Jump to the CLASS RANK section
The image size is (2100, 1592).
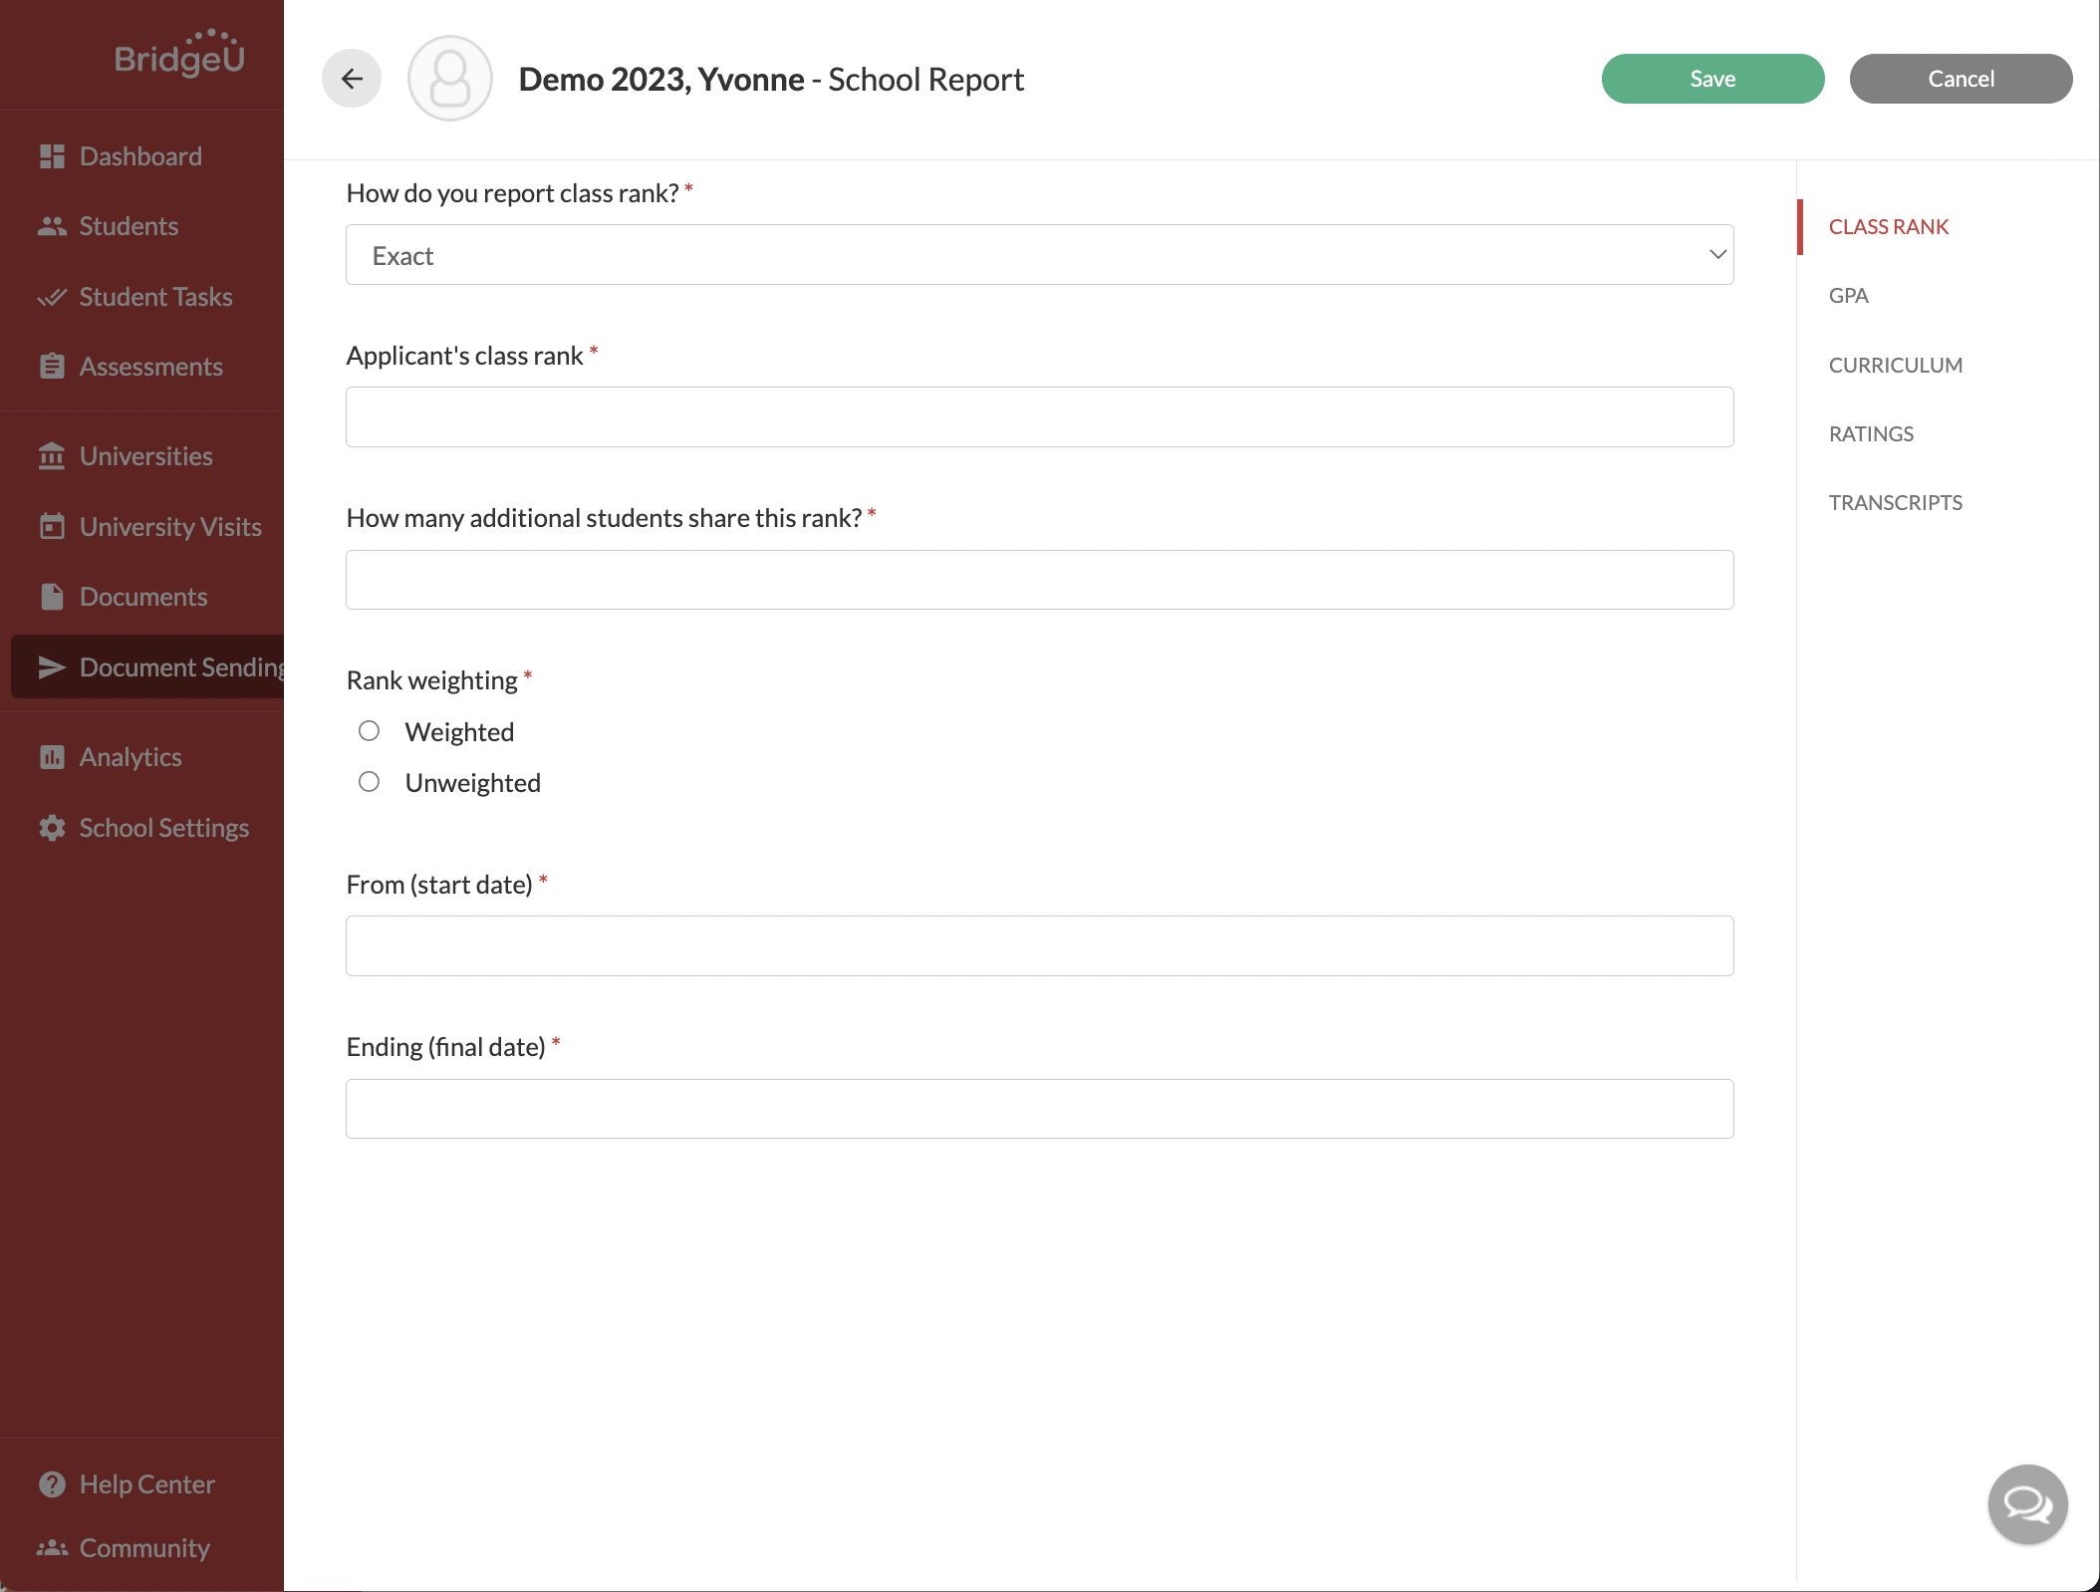pyautogui.click(x=1888, y=227)
